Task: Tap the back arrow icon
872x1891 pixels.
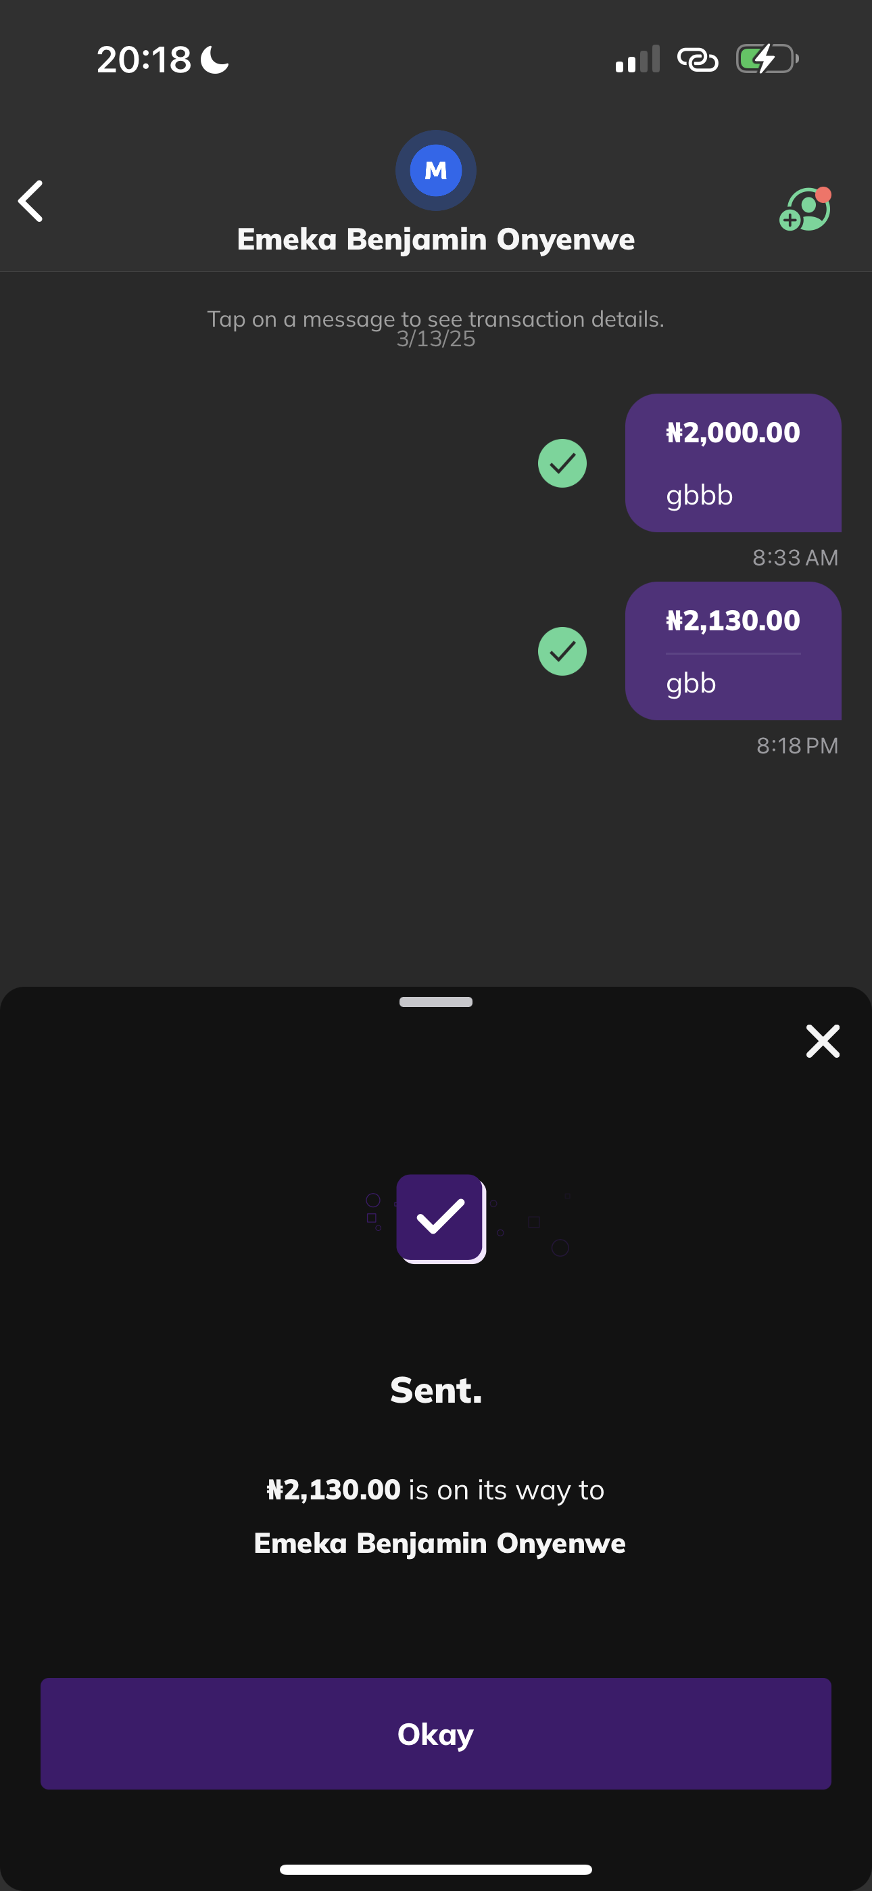Action: tap(31, 201)
